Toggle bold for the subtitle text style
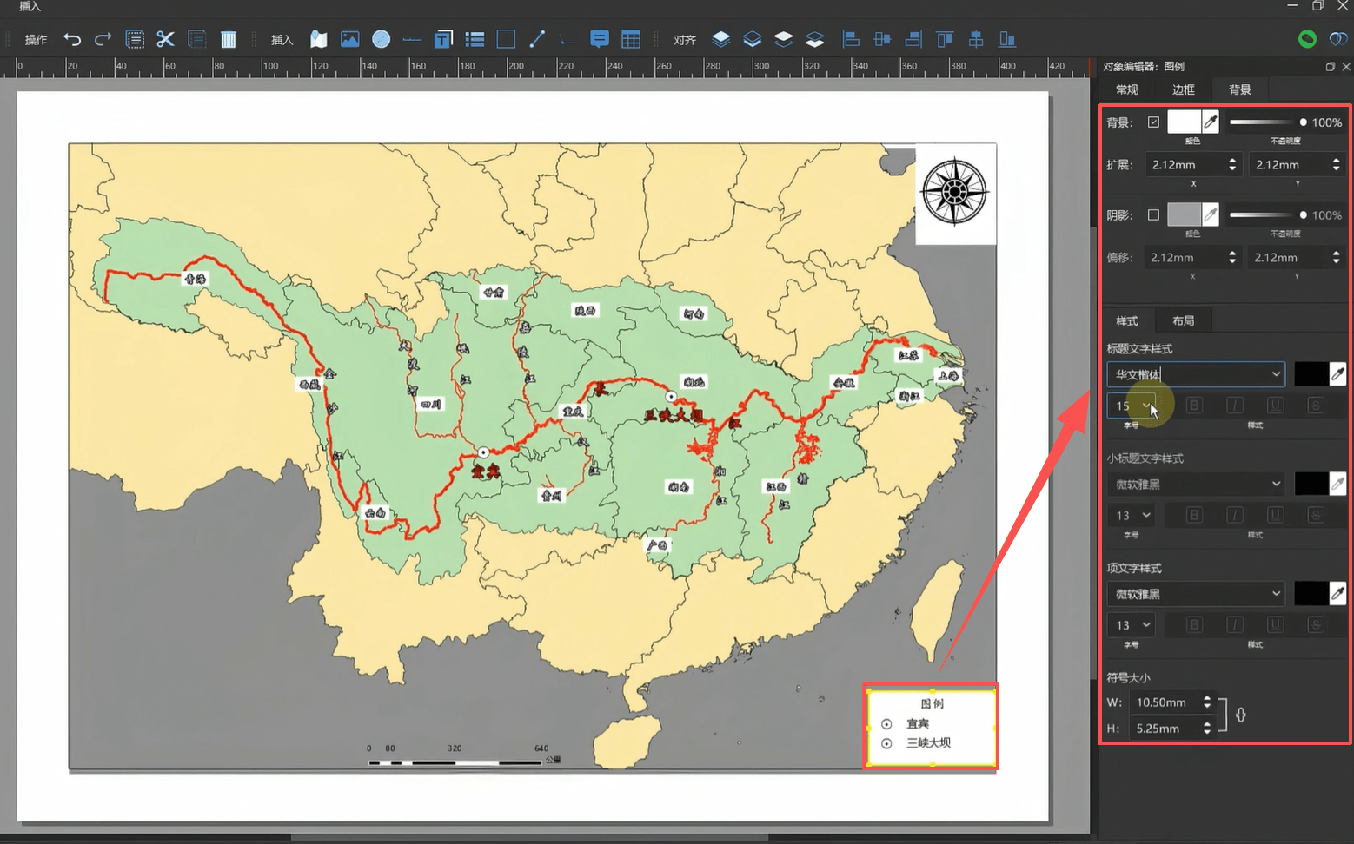1354x844 pixels. pos(1194,515)
